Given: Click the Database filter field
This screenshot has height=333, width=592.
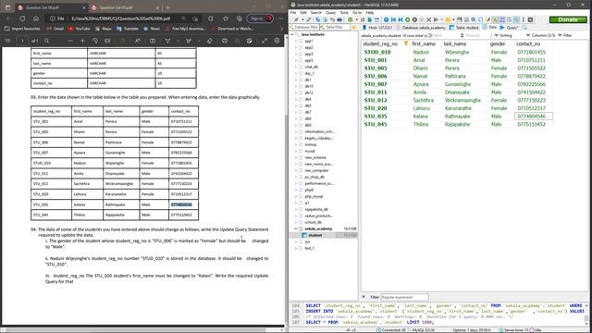Looking at the screenshot, I should coord(305,27).
